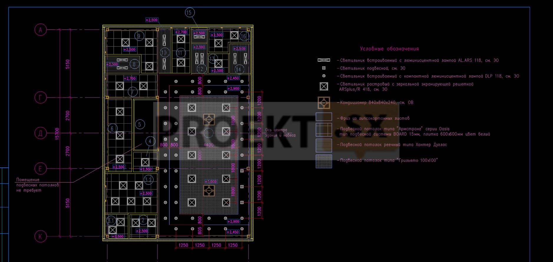The width and height of the screenshot is (553, 262).
Task: Select the +2,700 elevation mark in room 7
Action: (130, 78)
